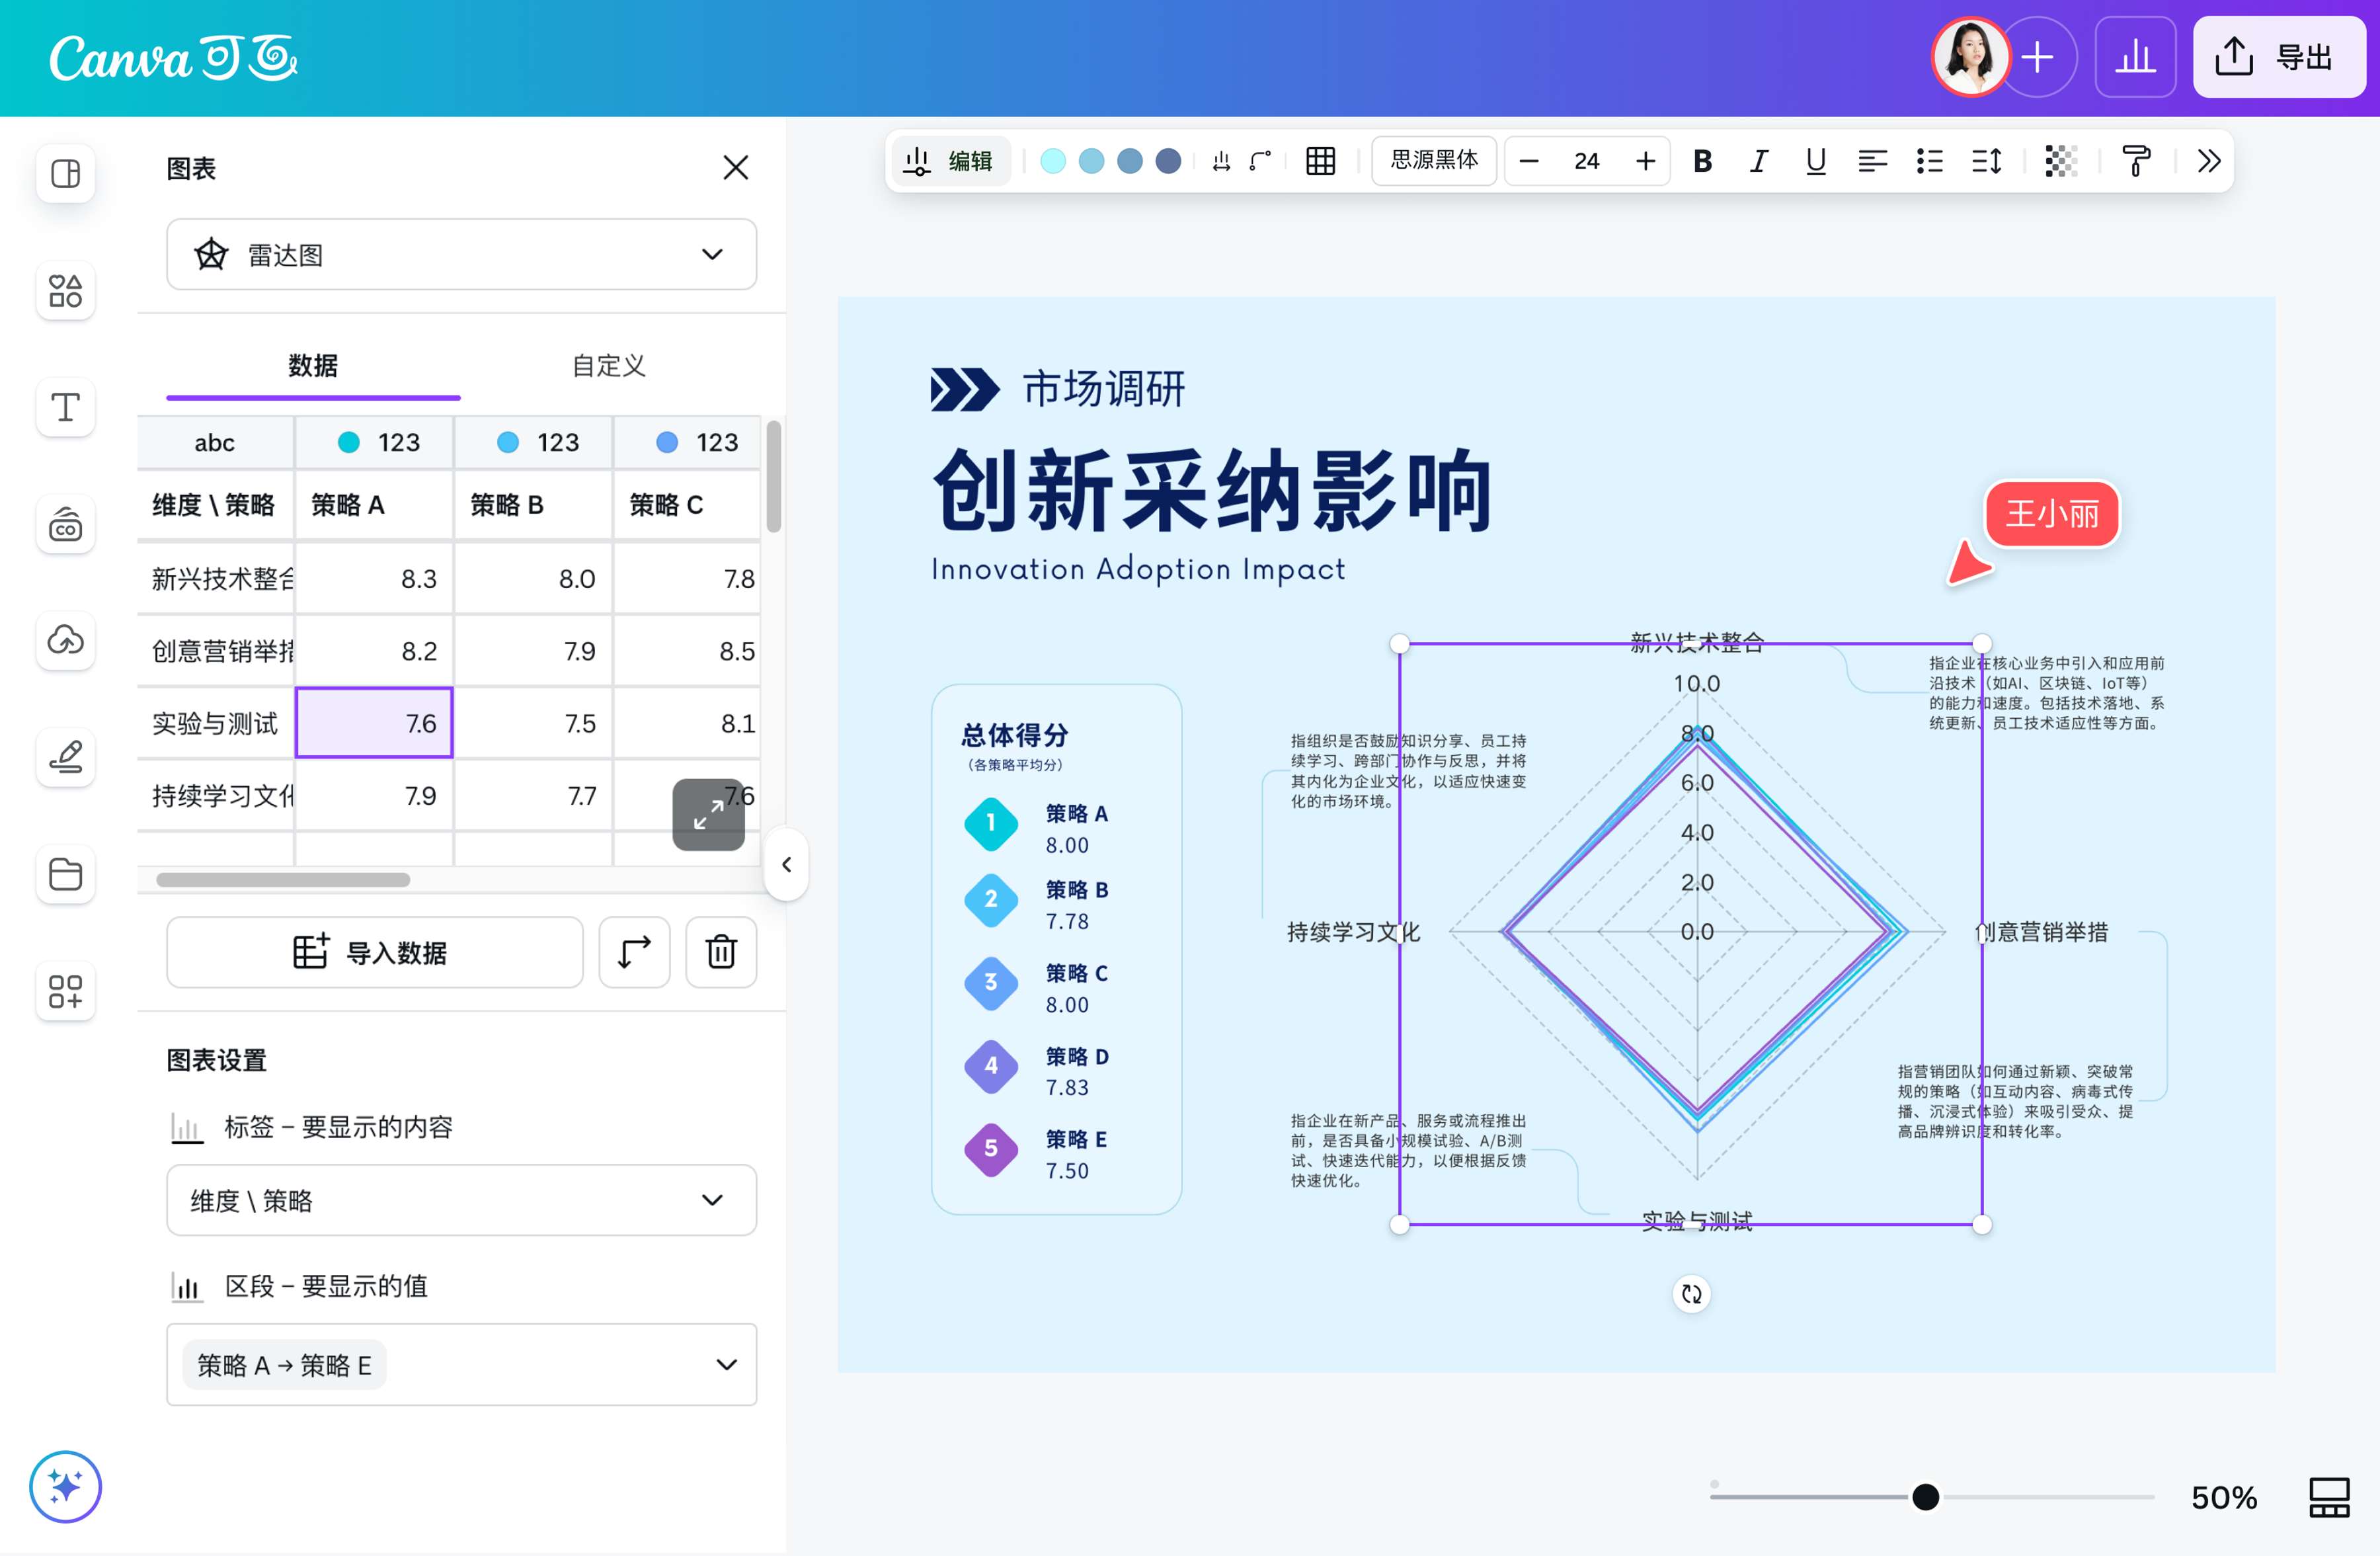Open the elements shapes icon in sidebar
Image resolution: width=2380 pixels, height=1556 pixels.
point(66,291)
